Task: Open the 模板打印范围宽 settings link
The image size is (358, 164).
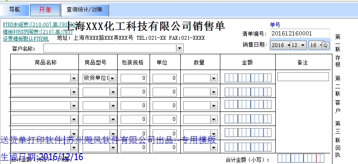Action: tap(38, 32)
